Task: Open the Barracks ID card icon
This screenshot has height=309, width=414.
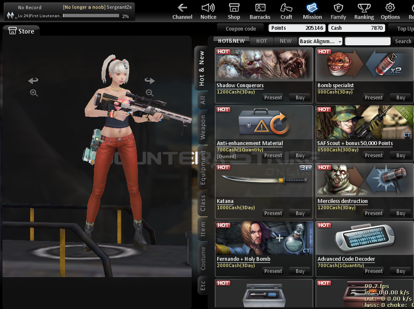Action: click(x=260, y=8)
